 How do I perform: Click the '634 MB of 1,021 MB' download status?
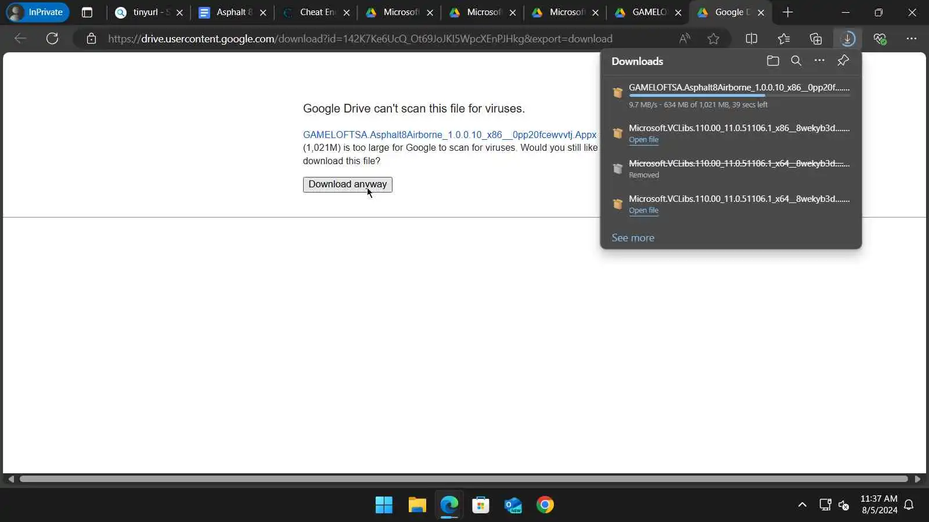tap(697, 105)
